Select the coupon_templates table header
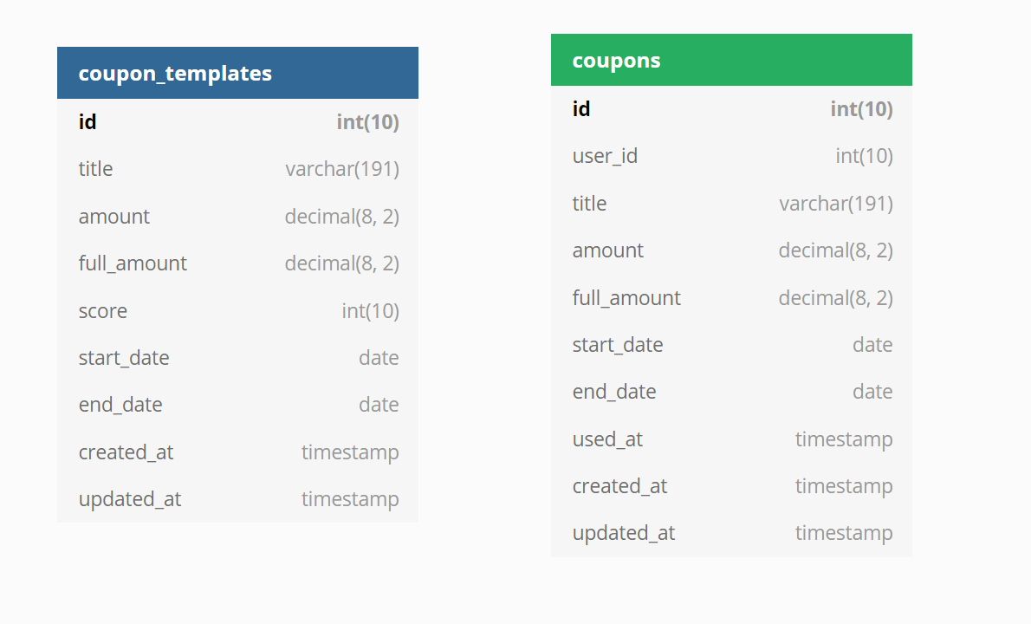This screenshot has height=624, width=1031. point(237,73)
